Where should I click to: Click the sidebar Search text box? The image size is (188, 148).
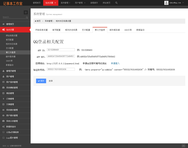pos(14,17)
